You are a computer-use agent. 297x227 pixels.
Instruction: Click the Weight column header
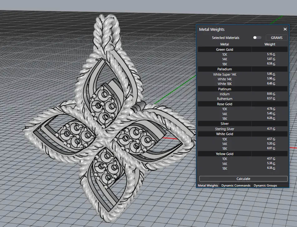click(270, 44)
